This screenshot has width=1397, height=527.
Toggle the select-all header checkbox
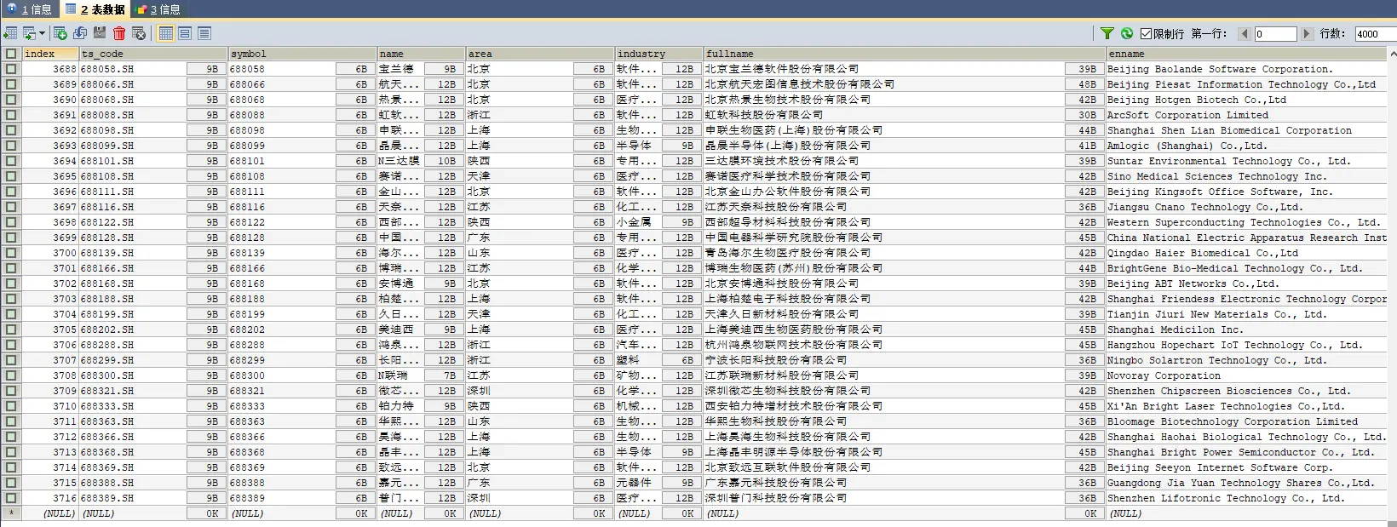tap(11, 53)
